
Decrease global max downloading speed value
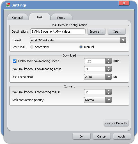pyautogui.click(x=109, y=62)
